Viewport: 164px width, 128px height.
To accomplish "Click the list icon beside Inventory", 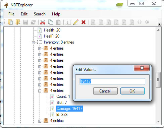I will 40,42.
